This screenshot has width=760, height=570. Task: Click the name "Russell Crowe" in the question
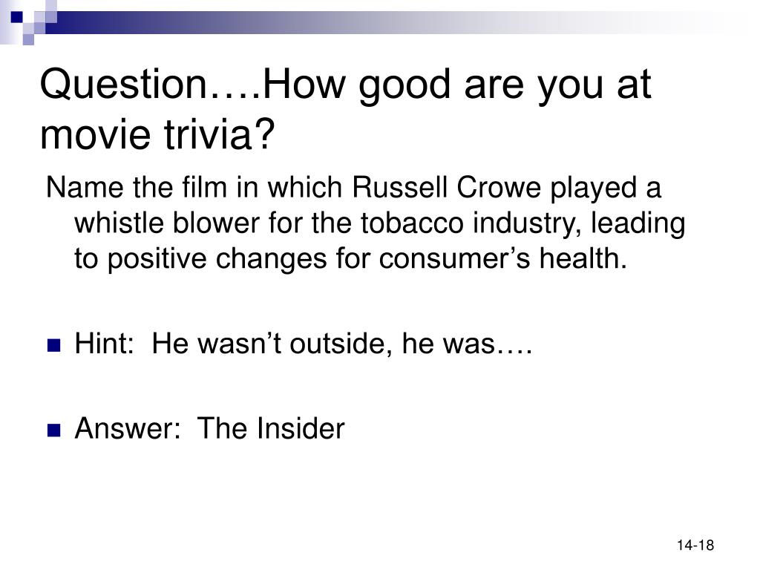point(446,188)
